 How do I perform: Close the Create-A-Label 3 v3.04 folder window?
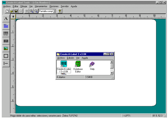coord(112,54)
